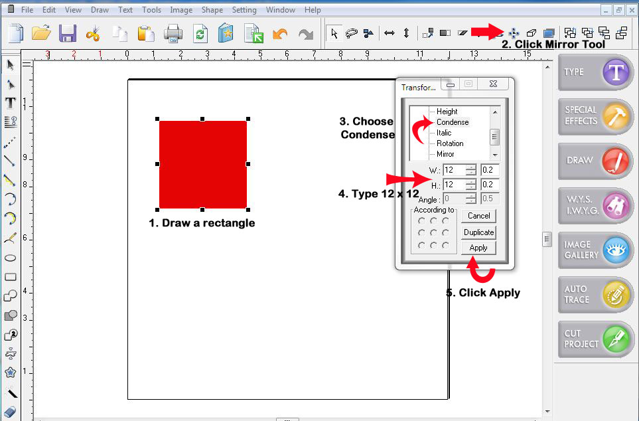Select the top-middle According to radio button
639x421 pixels.
433,220
